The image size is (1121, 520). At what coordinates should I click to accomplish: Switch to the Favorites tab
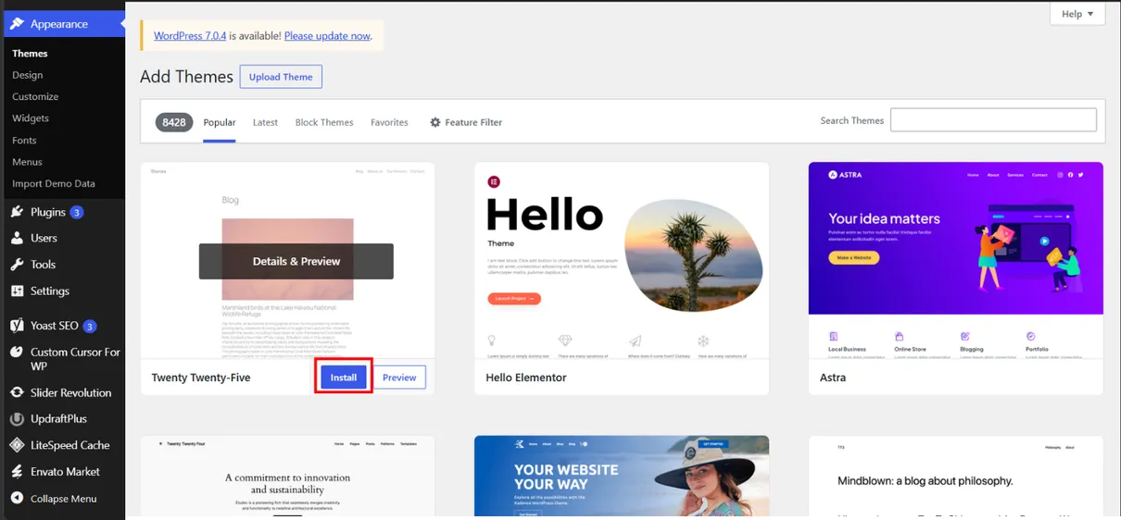coord(389,122)
